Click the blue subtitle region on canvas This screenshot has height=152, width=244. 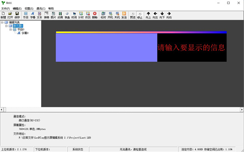coord(107,47)
